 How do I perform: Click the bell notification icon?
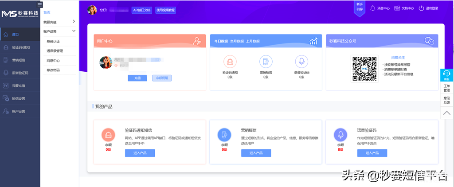373,8
